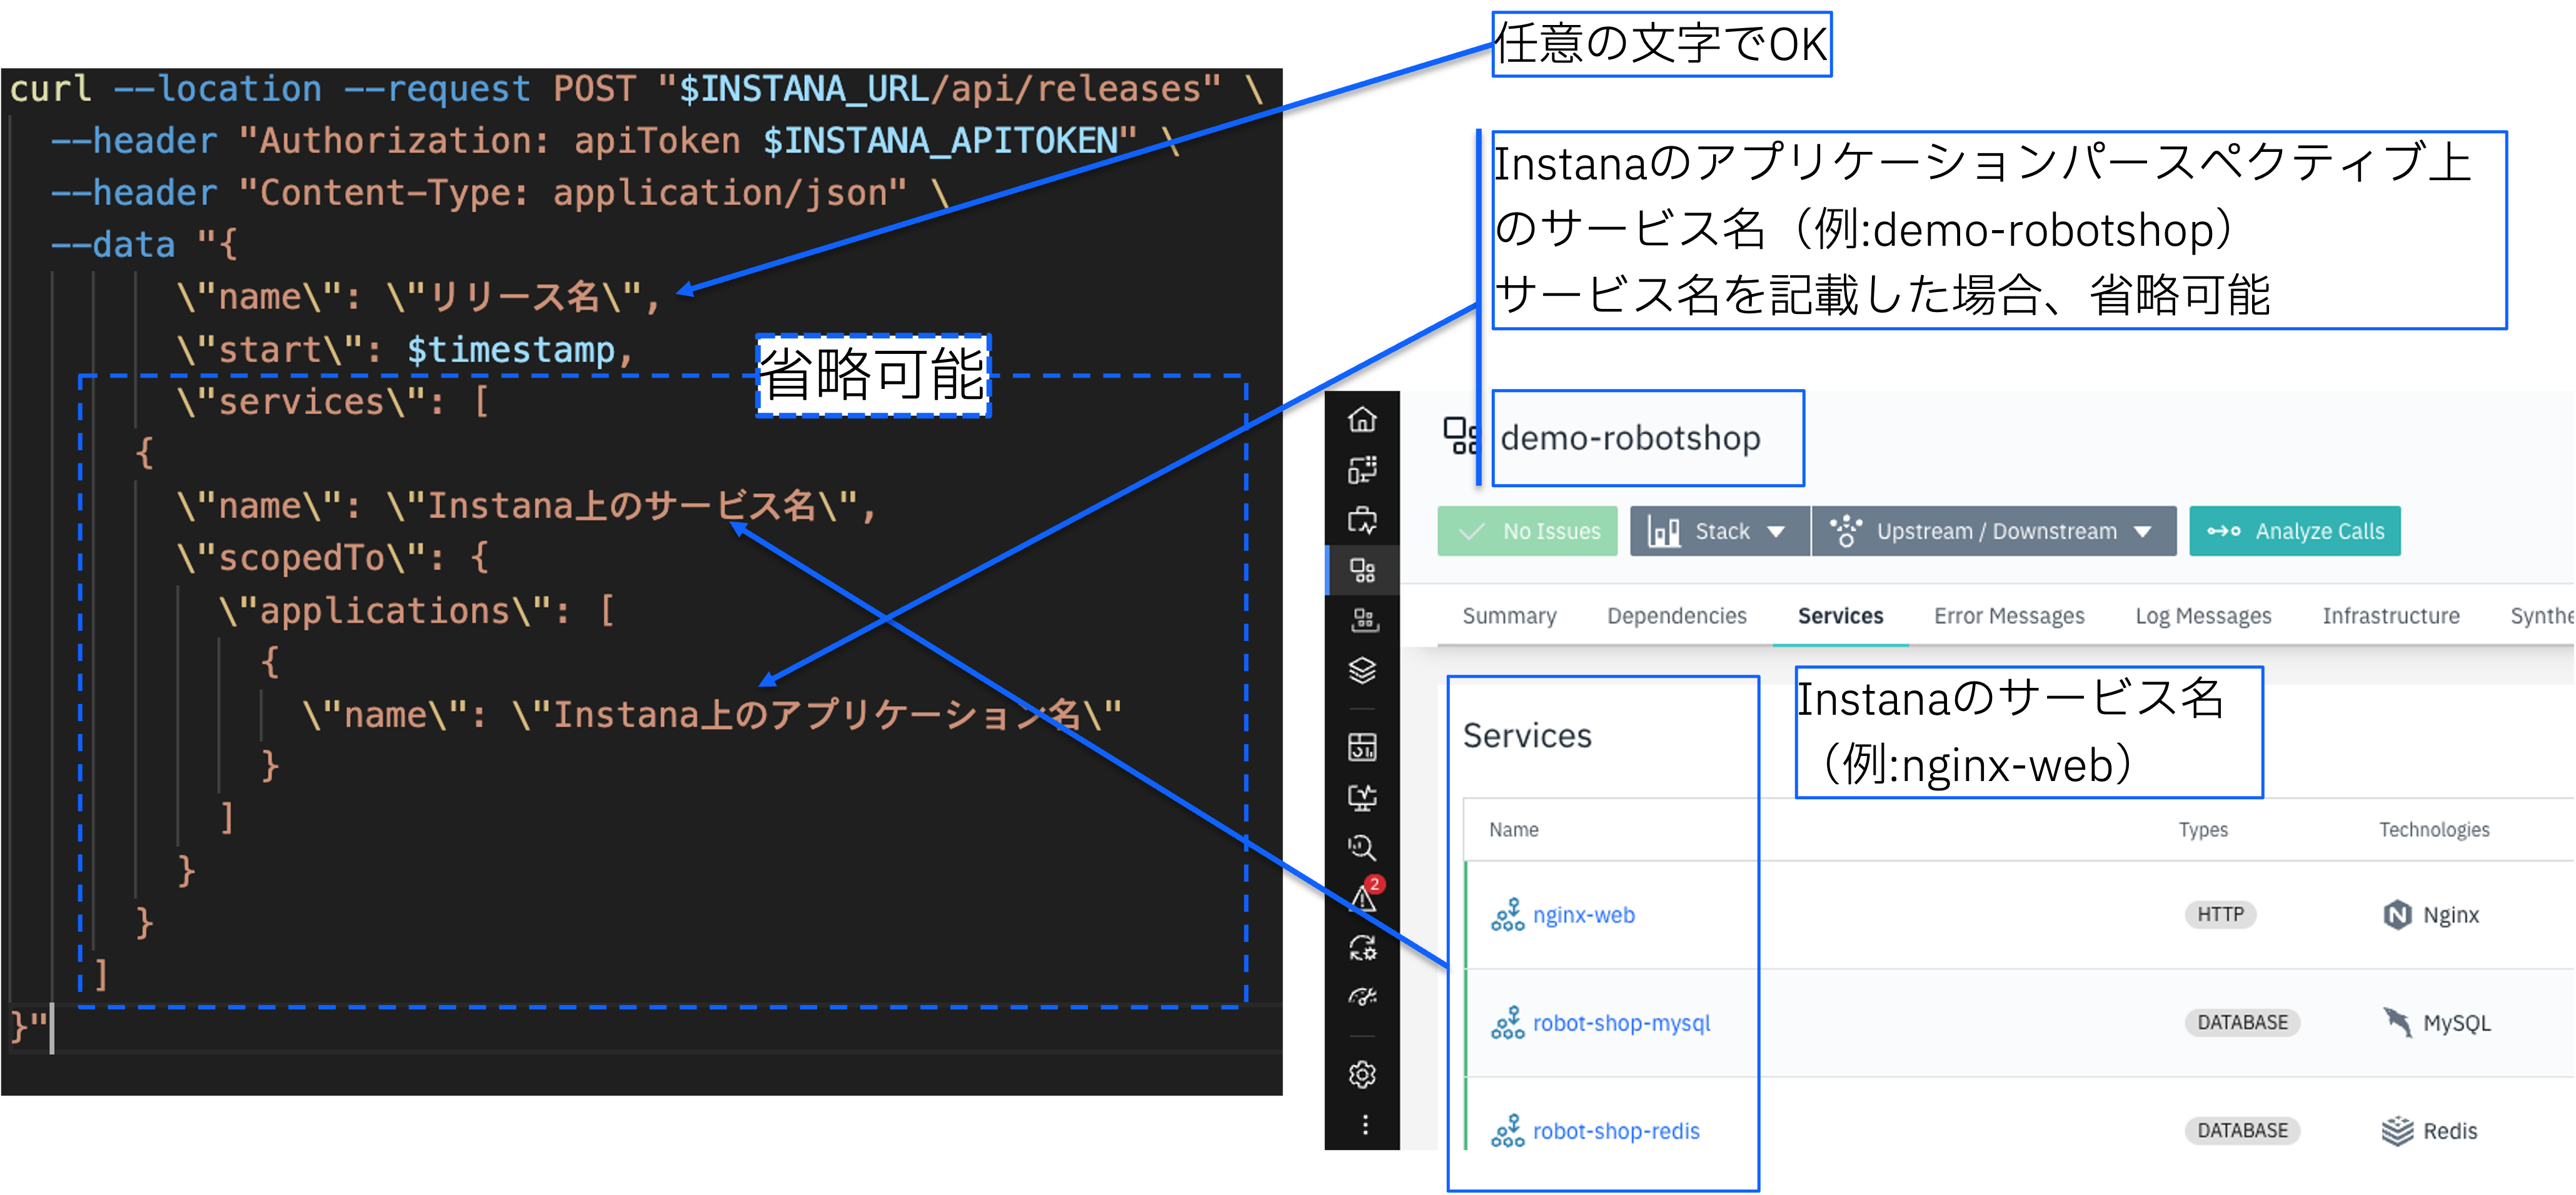Click the Services section heading

1527,736
